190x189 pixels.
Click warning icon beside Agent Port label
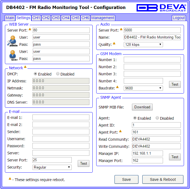point(120,131)
